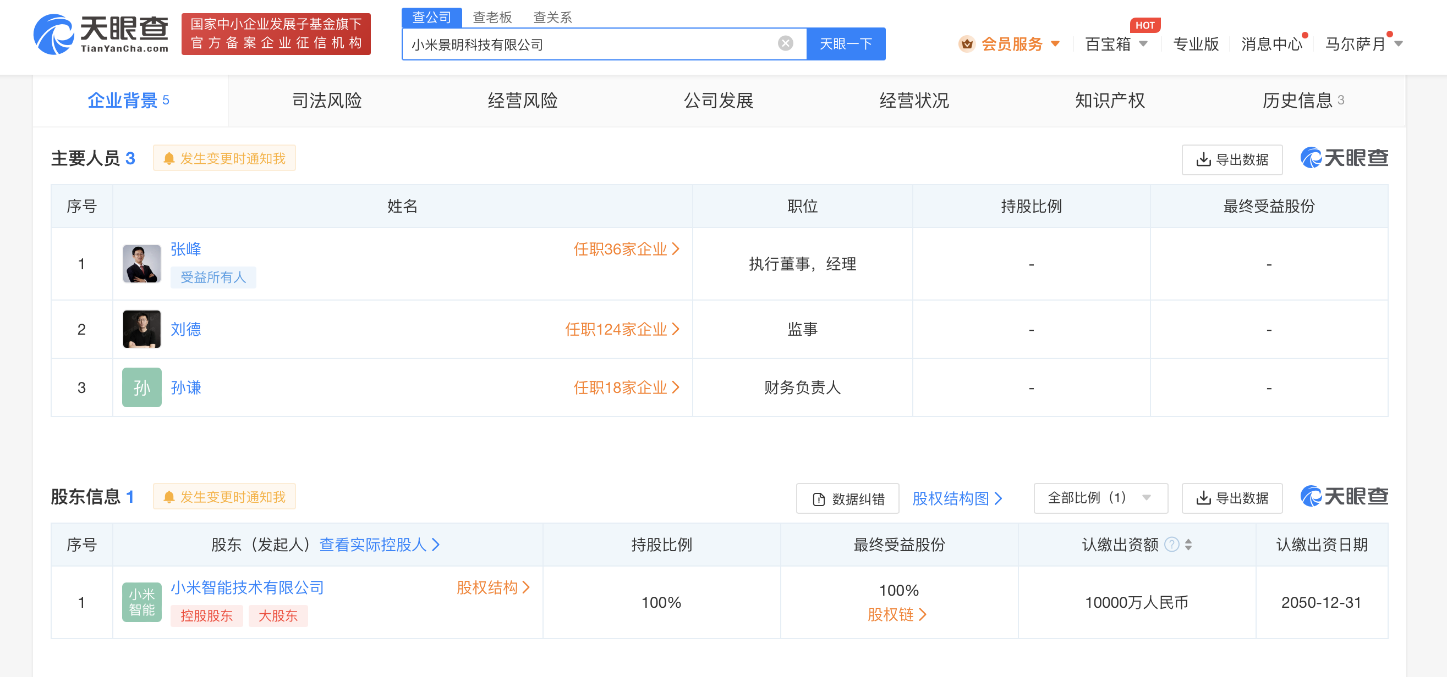Click the 天眼一下 search button
The image size is (1447, 677).
(x=846, y=44)
